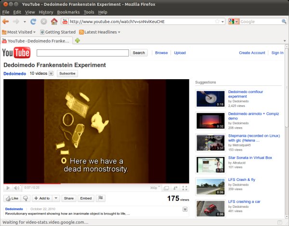Click the YouTube logo
This screenshot has height=226, width=289.
pos(17,53)
